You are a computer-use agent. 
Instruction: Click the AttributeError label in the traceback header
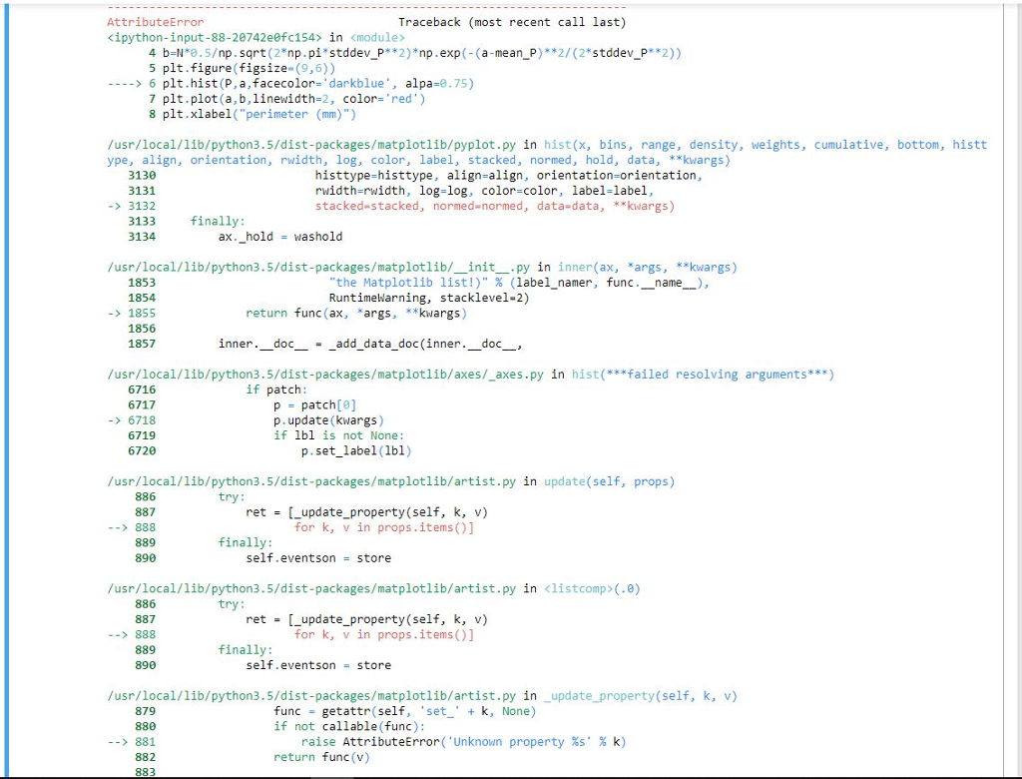(x=156, y=21)
